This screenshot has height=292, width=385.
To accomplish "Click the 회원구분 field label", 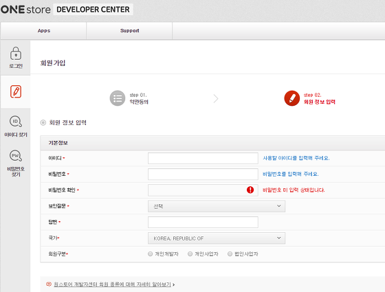I will coord(57,254).
